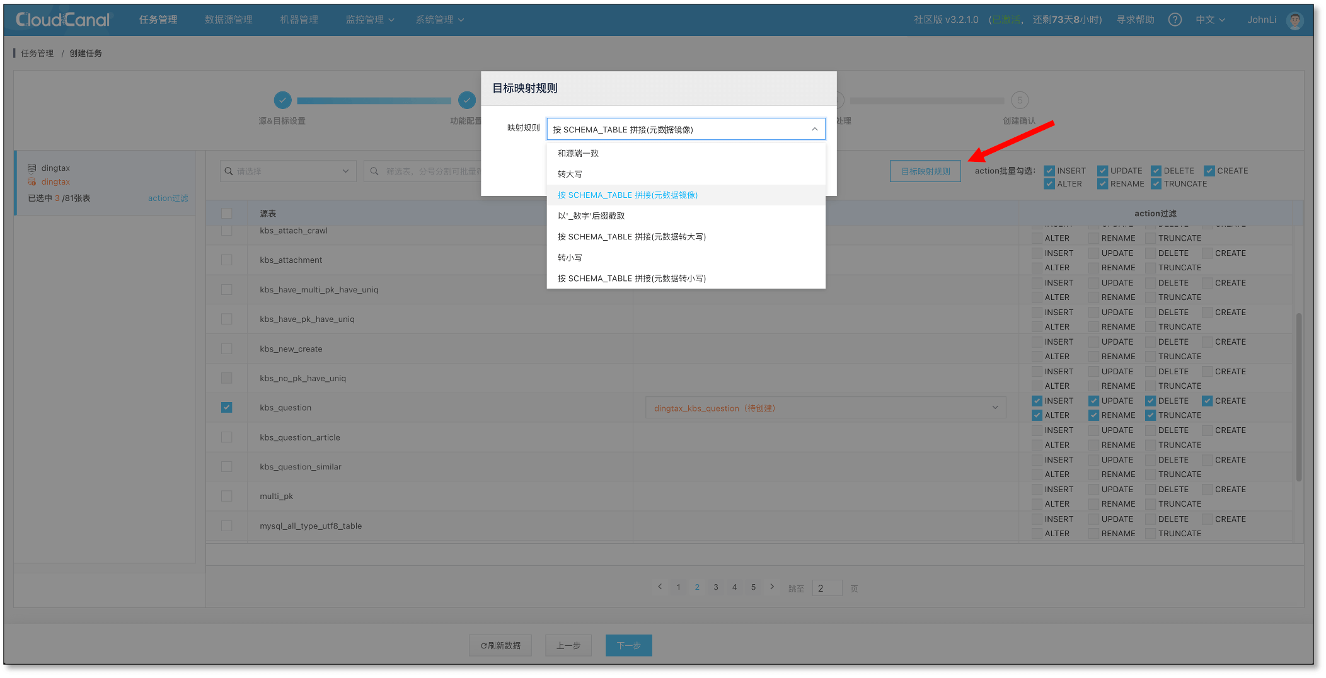Click the action过滤 link
Viewport: 1326px width, 678px height.
(168, 198)
